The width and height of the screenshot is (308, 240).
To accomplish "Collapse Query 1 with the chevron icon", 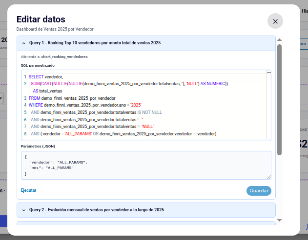I will [24, 43].
